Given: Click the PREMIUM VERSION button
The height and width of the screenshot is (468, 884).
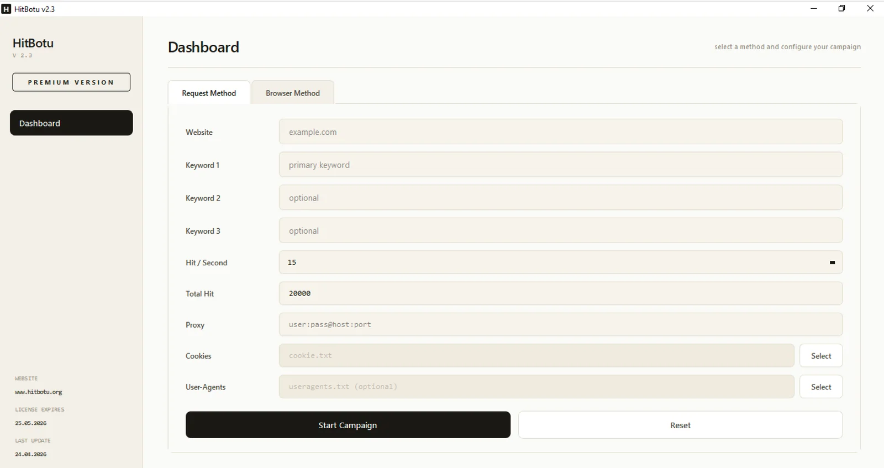Looking at the screenshot, I should 71,82.
